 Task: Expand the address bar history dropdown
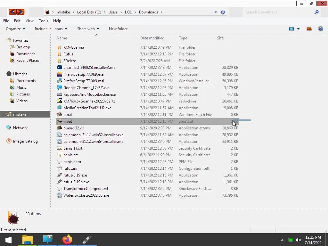tap(216, 12)
